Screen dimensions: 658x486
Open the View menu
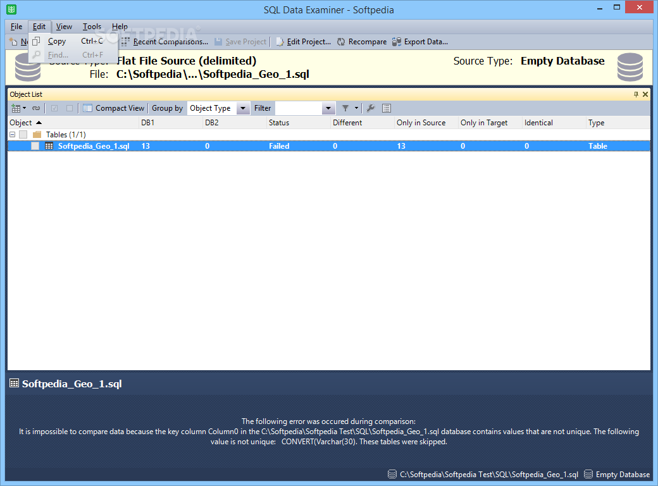click(x=64, y=27)
